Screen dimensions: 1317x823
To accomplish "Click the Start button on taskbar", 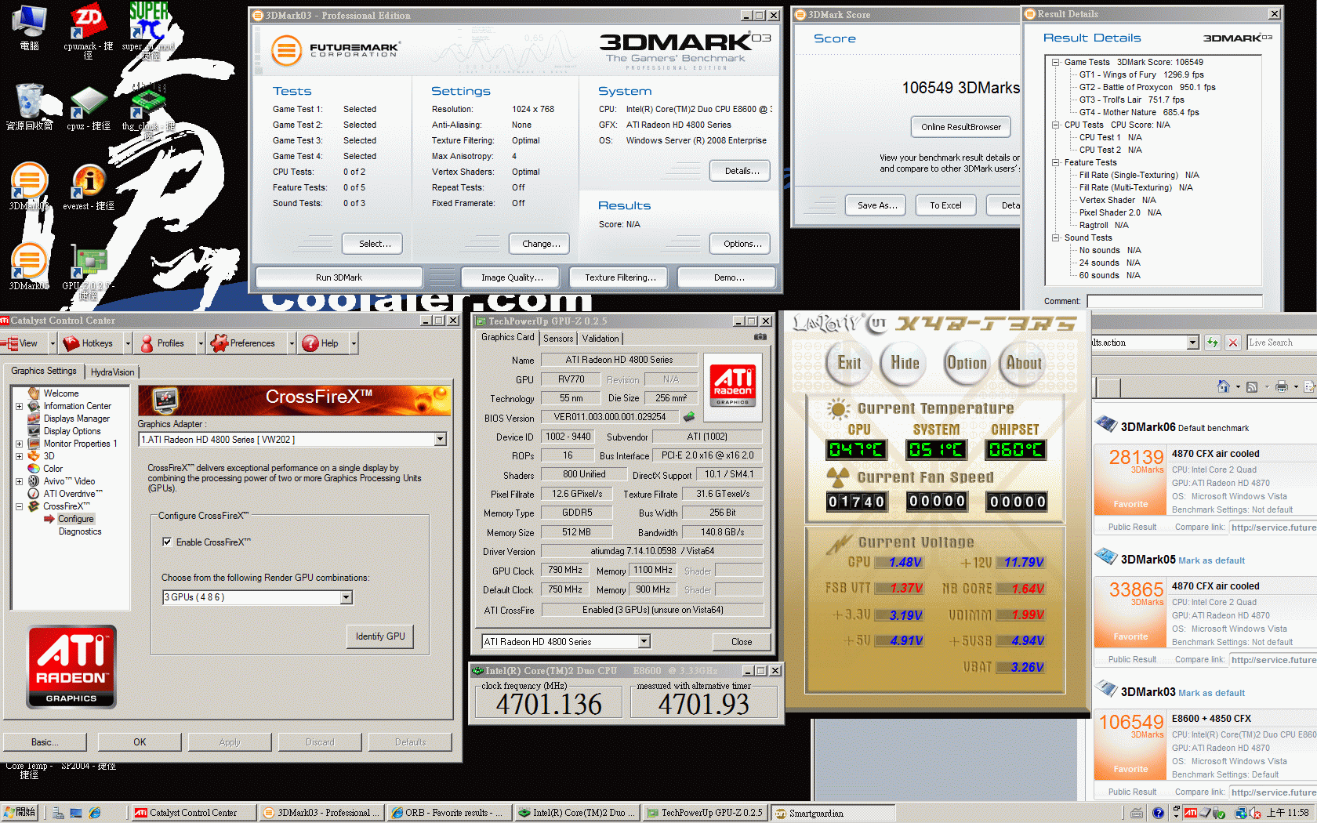I will (20, 813).
